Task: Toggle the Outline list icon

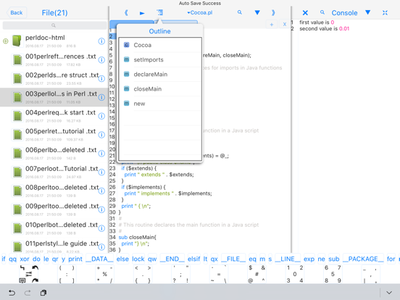Action: [x=159, y=12]
